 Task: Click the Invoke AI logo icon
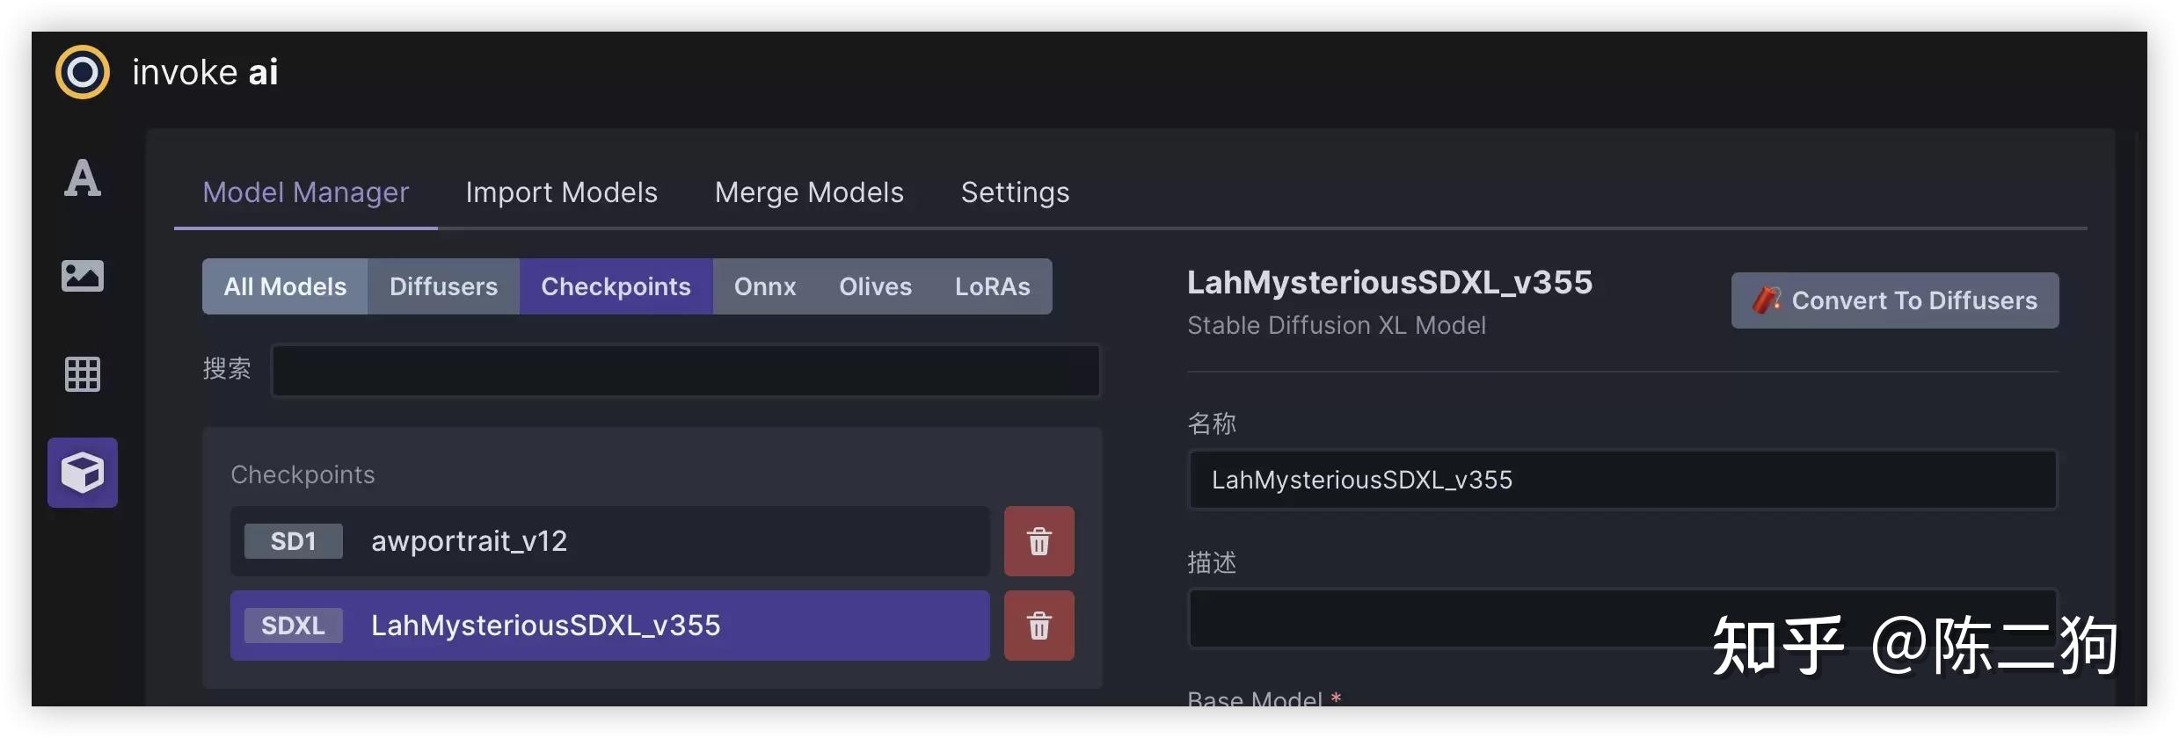tap(83, 72)
